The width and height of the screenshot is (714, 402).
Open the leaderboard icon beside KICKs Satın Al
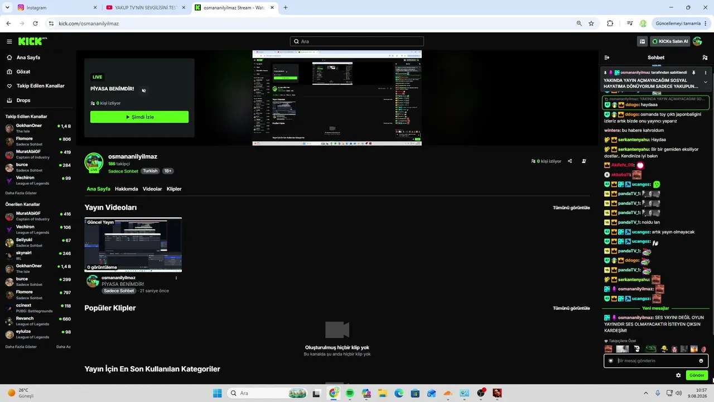[x=643, y=41]
